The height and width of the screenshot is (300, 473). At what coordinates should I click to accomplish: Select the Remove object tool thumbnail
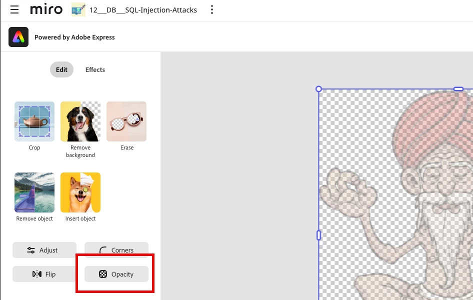[34, 192]
